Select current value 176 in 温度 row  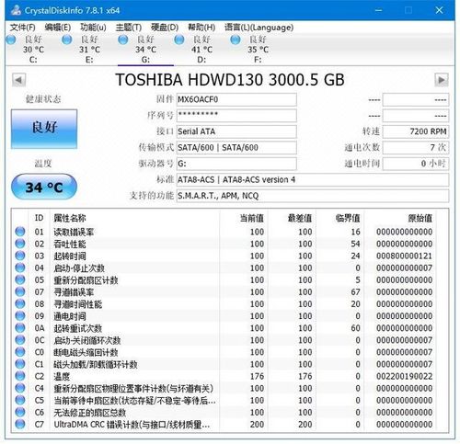pos(257,376)
